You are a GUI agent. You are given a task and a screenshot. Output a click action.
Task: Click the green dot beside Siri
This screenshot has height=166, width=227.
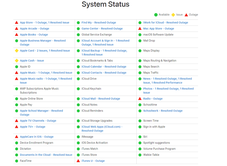[140, 137]
